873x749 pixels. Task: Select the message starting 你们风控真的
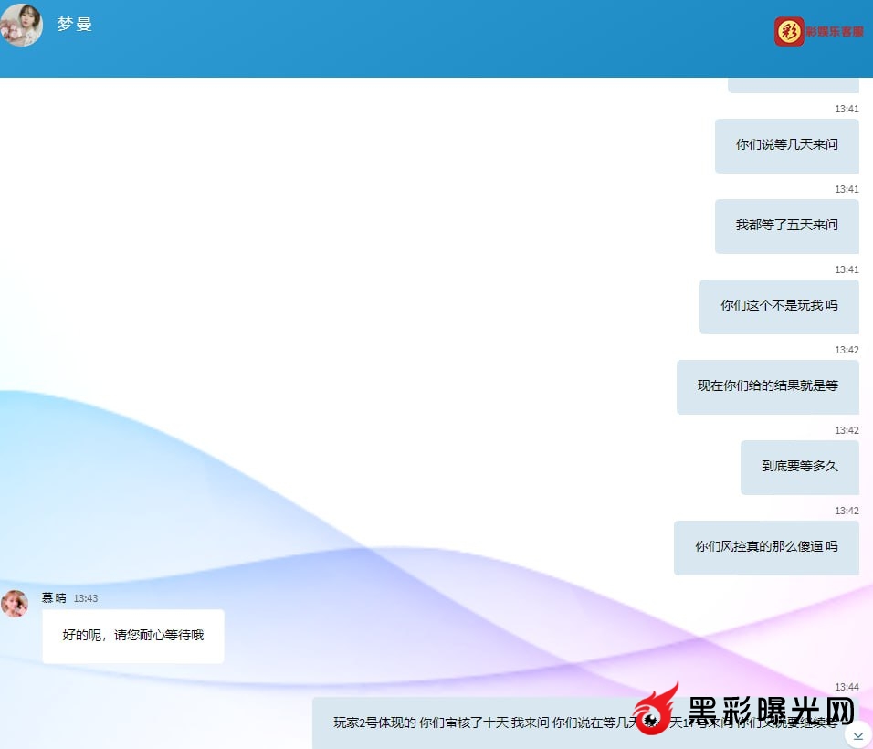766,547
